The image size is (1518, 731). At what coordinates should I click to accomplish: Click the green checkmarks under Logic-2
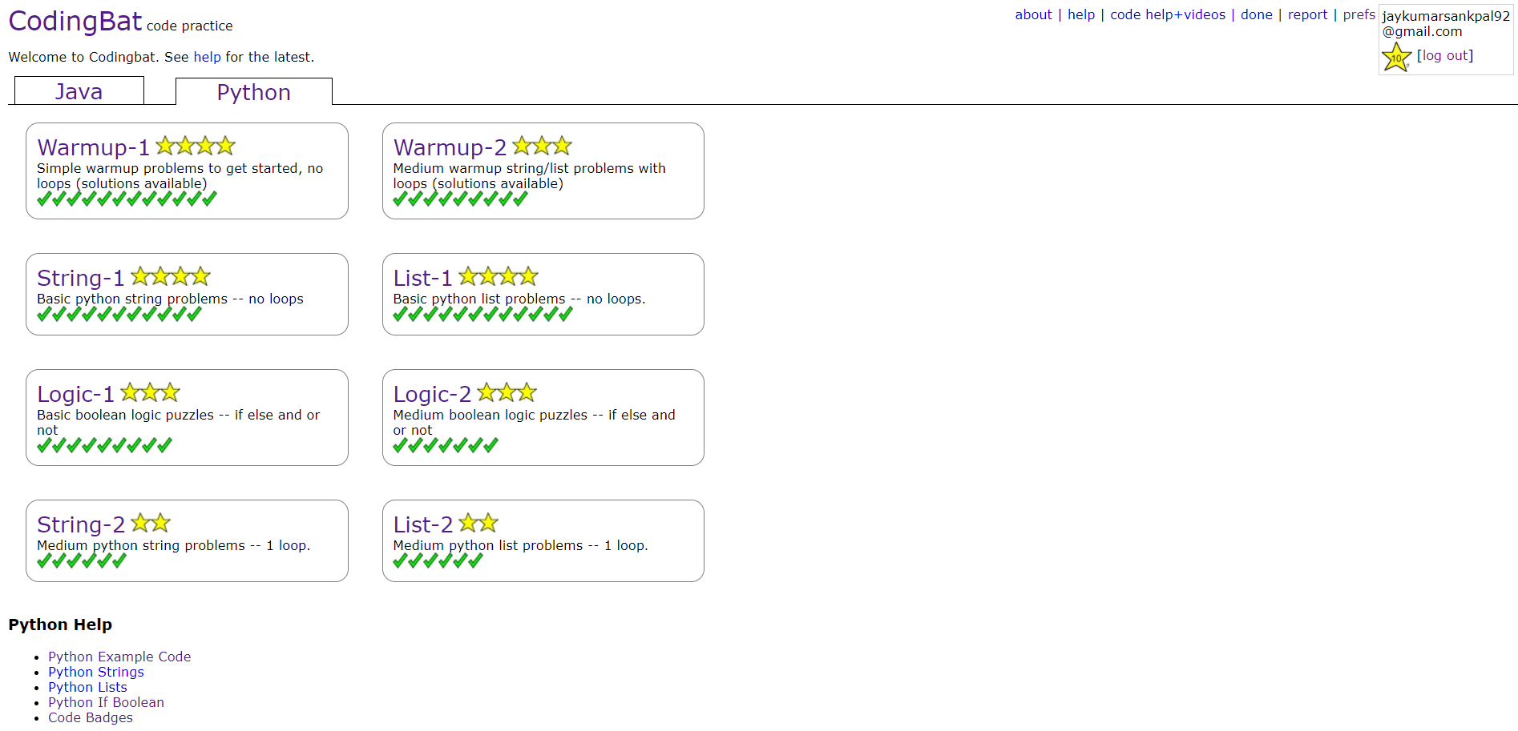pyautogui.click(x=446, y=445)
